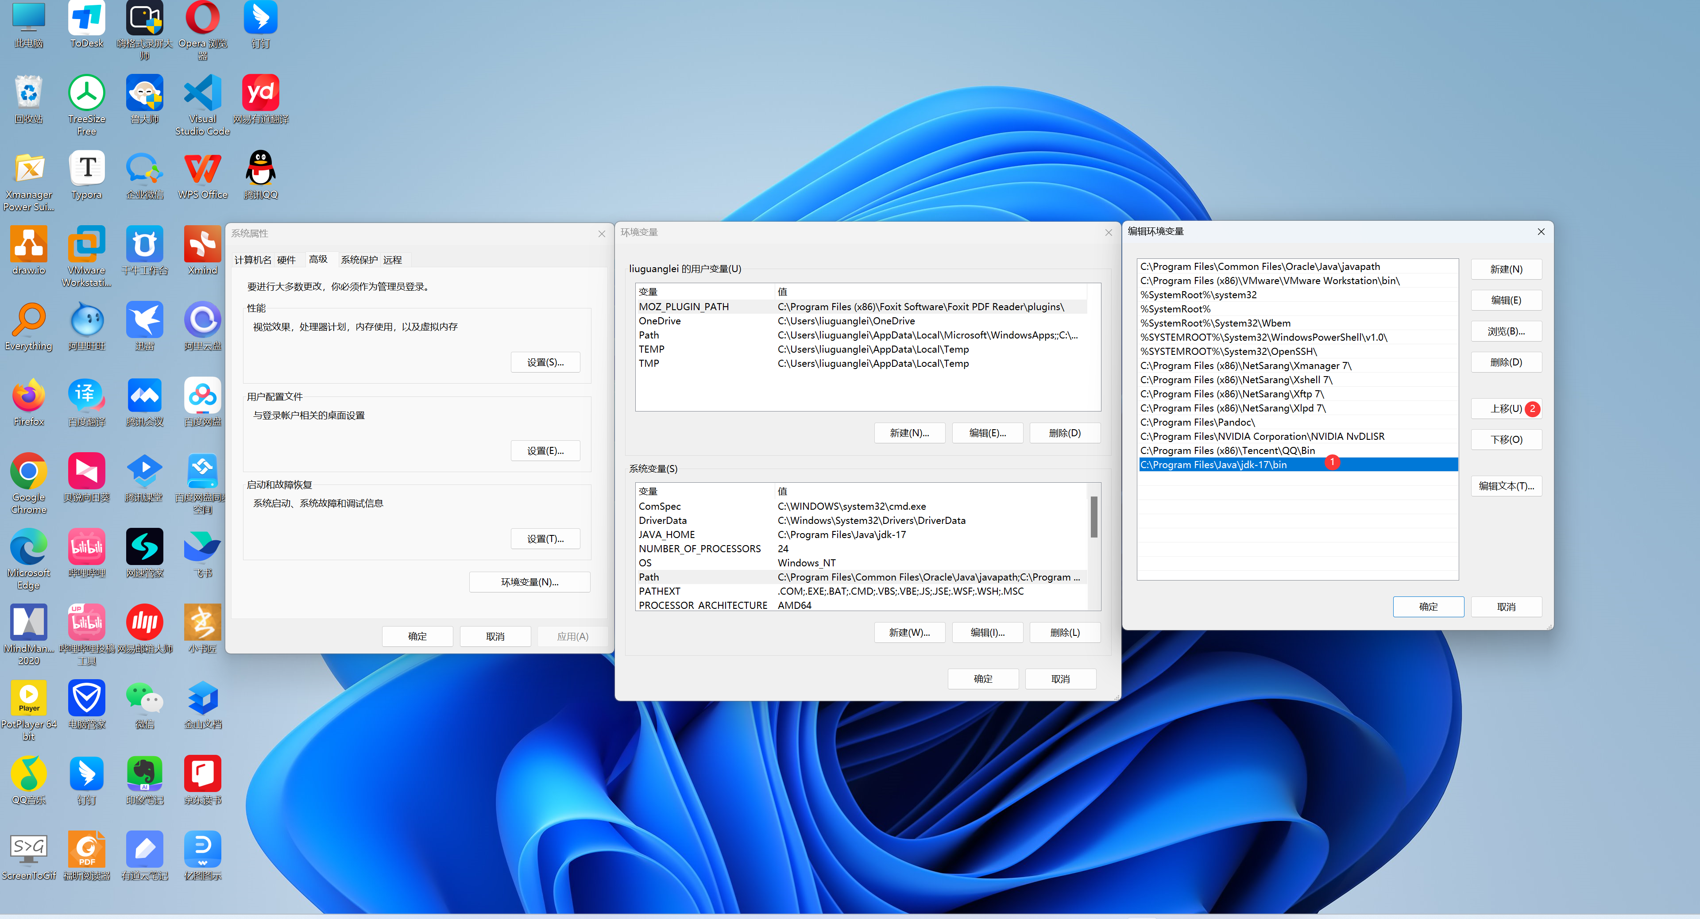Switch to 硬件 tab in 系统属性

click(x=286, y=260)
